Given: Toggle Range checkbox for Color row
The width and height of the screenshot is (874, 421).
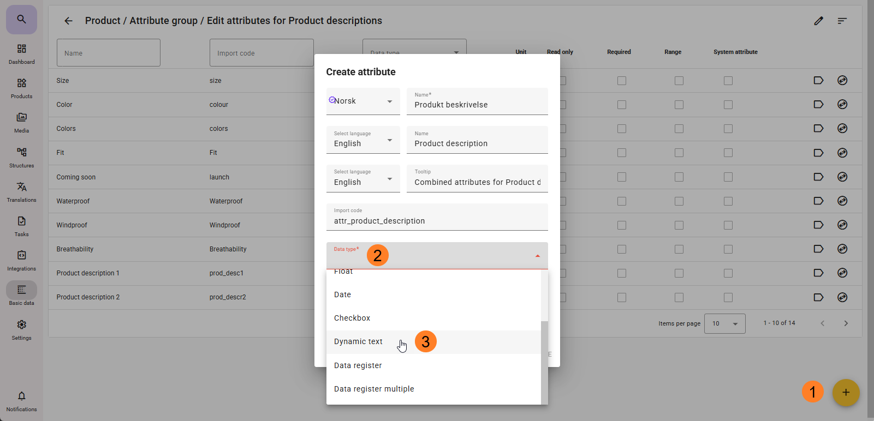Looking at the screenshot, I should coord(679,105).
